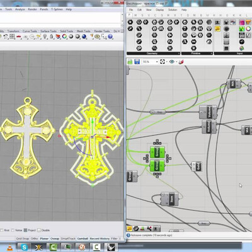Toggle the Project osnap checkbox
The image size is (252, 252).
[x=25, y=230]
